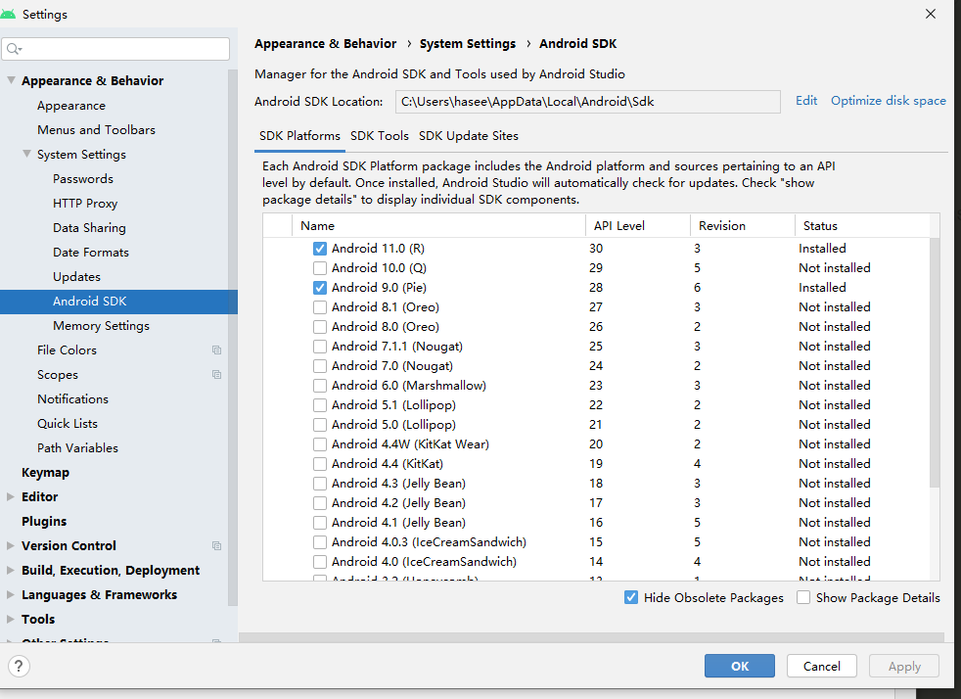Image resolution: width=961 pixels, height=699 pixels.
Task: Click the project-level icon beside Scopes
Action: [x=216, y=374]
